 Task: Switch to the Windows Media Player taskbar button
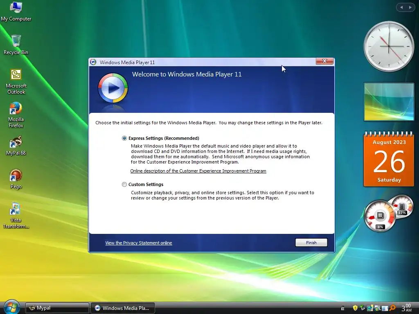pyautogui.click(x=123, y=308)
